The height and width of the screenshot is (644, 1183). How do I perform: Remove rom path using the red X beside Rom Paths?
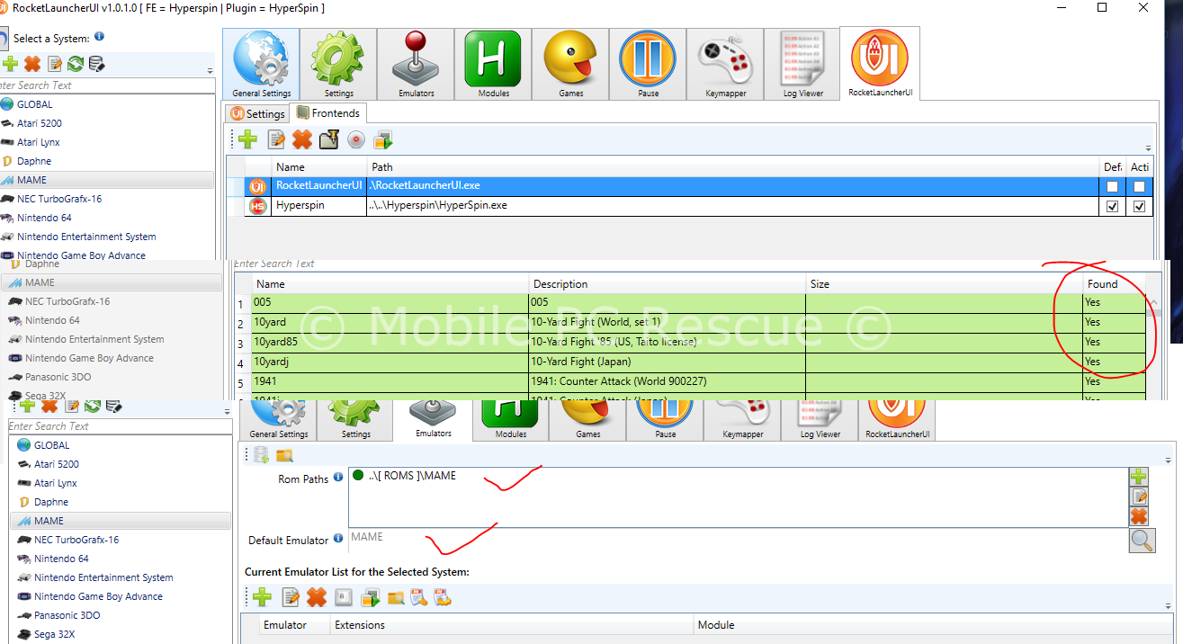point(1139,516)
